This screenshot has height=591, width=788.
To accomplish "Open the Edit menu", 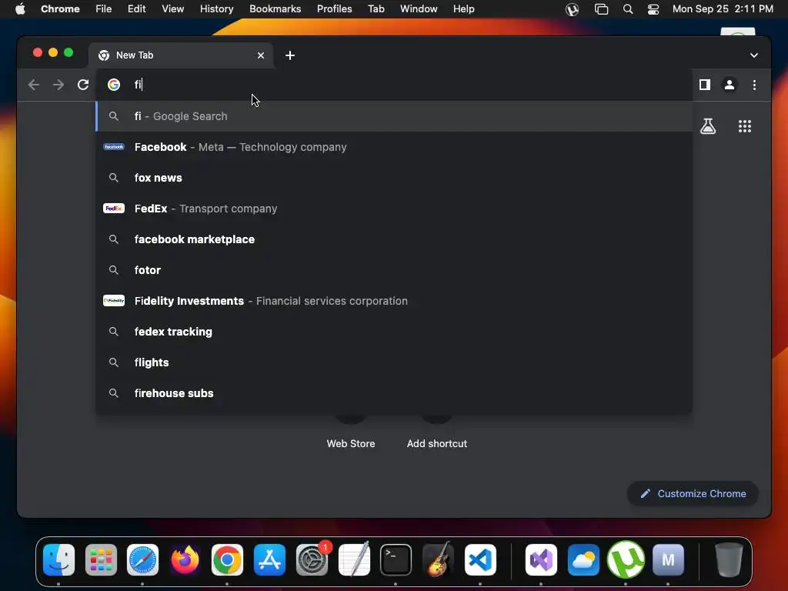I will click(x=136, y=8).
